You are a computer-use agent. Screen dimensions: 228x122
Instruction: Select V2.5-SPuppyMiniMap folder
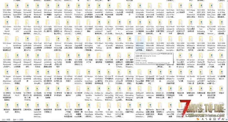click(x=27, y=44)
